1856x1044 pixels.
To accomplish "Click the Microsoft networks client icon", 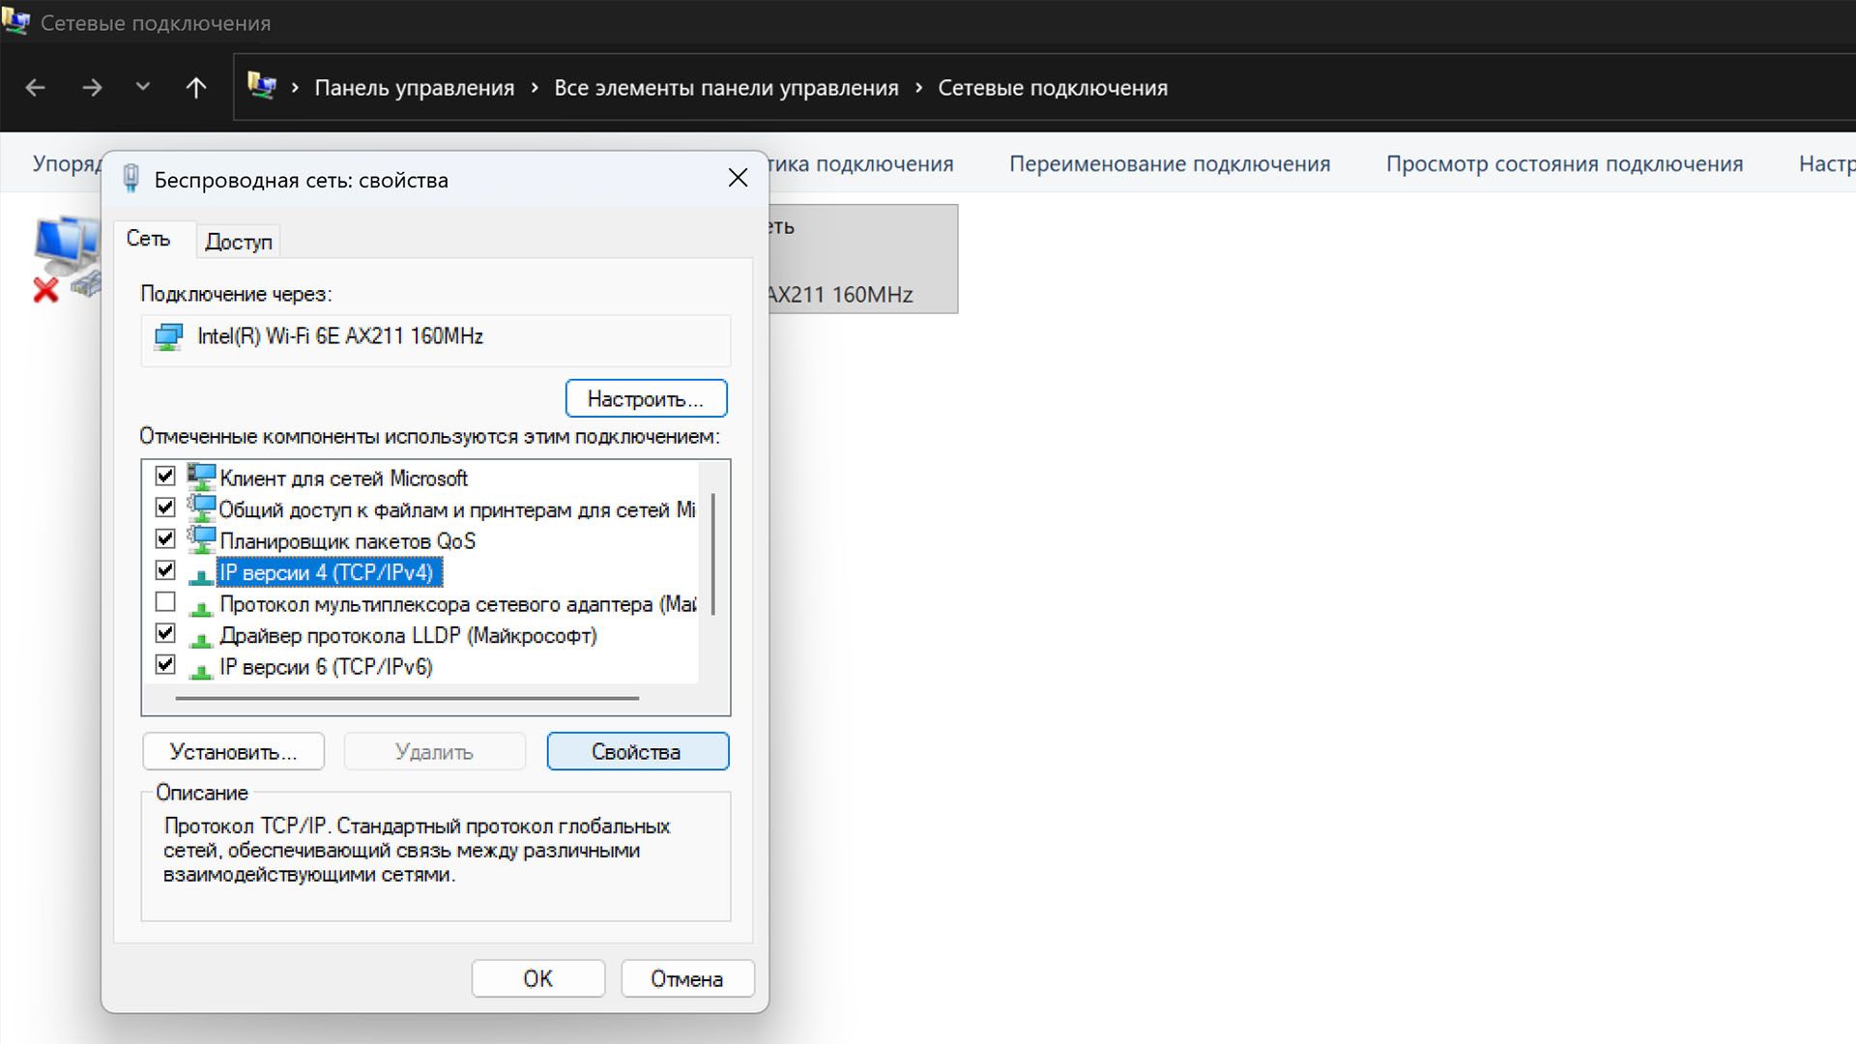I will pyautogui.click(x=201, y=478).
